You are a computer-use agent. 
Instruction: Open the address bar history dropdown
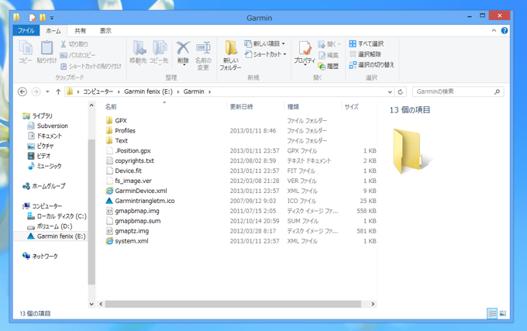click(x=390, y=91)
